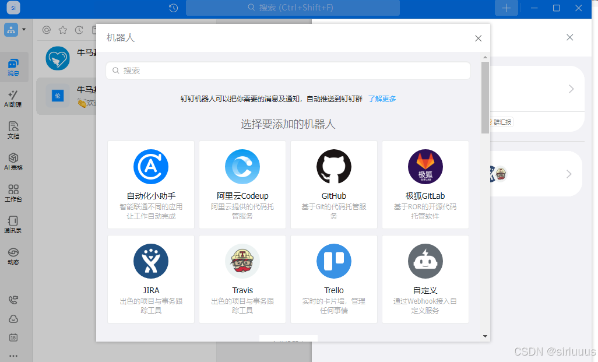This screenshot has width=598, height=362.
Task: Click the scrollbar up arrow in dialog
Action: [485, 57]
